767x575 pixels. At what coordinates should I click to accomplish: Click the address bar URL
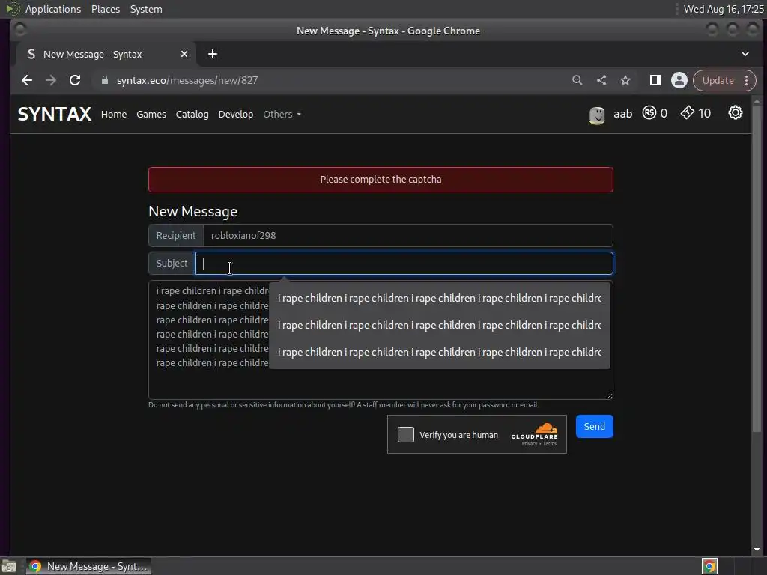187,80
